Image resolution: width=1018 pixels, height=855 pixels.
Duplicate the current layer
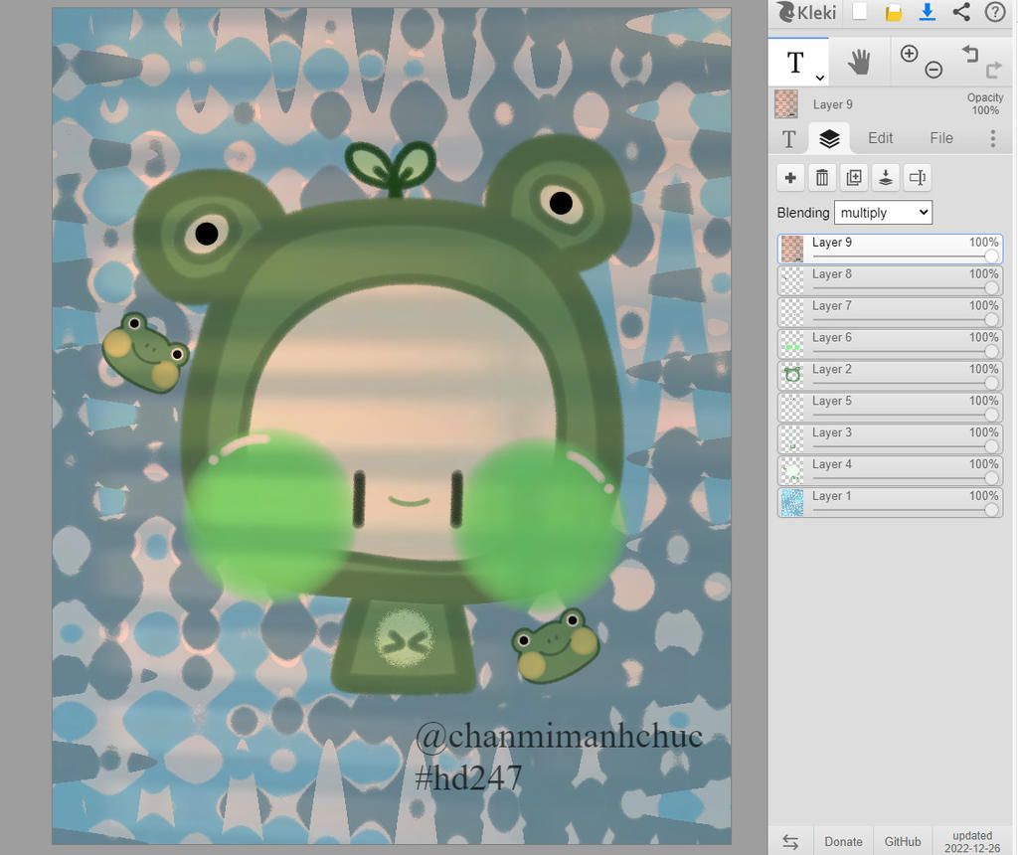pyautogui.click(x=854, y=178)
